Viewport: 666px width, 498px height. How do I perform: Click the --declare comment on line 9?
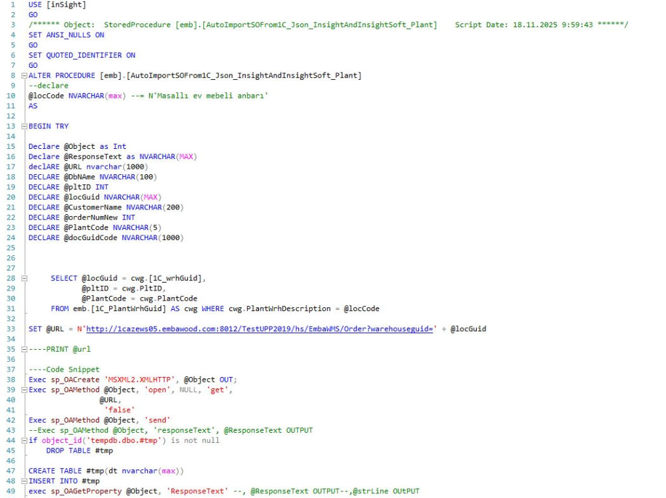coord(49,86)
